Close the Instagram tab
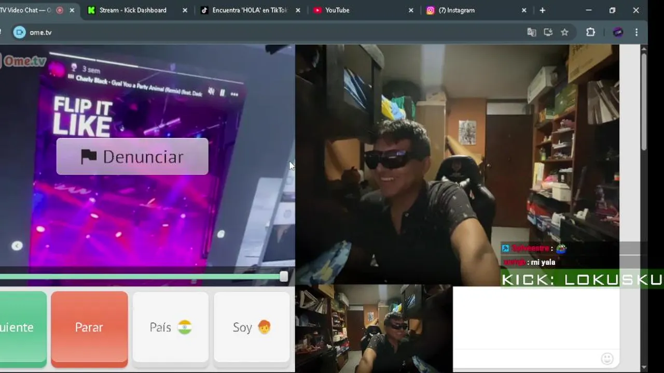The height and width of the screenshot is (373, 664). point(524,10)
